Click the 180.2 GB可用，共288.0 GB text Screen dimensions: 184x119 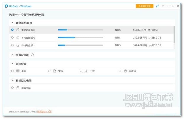[x=147, y=38]
